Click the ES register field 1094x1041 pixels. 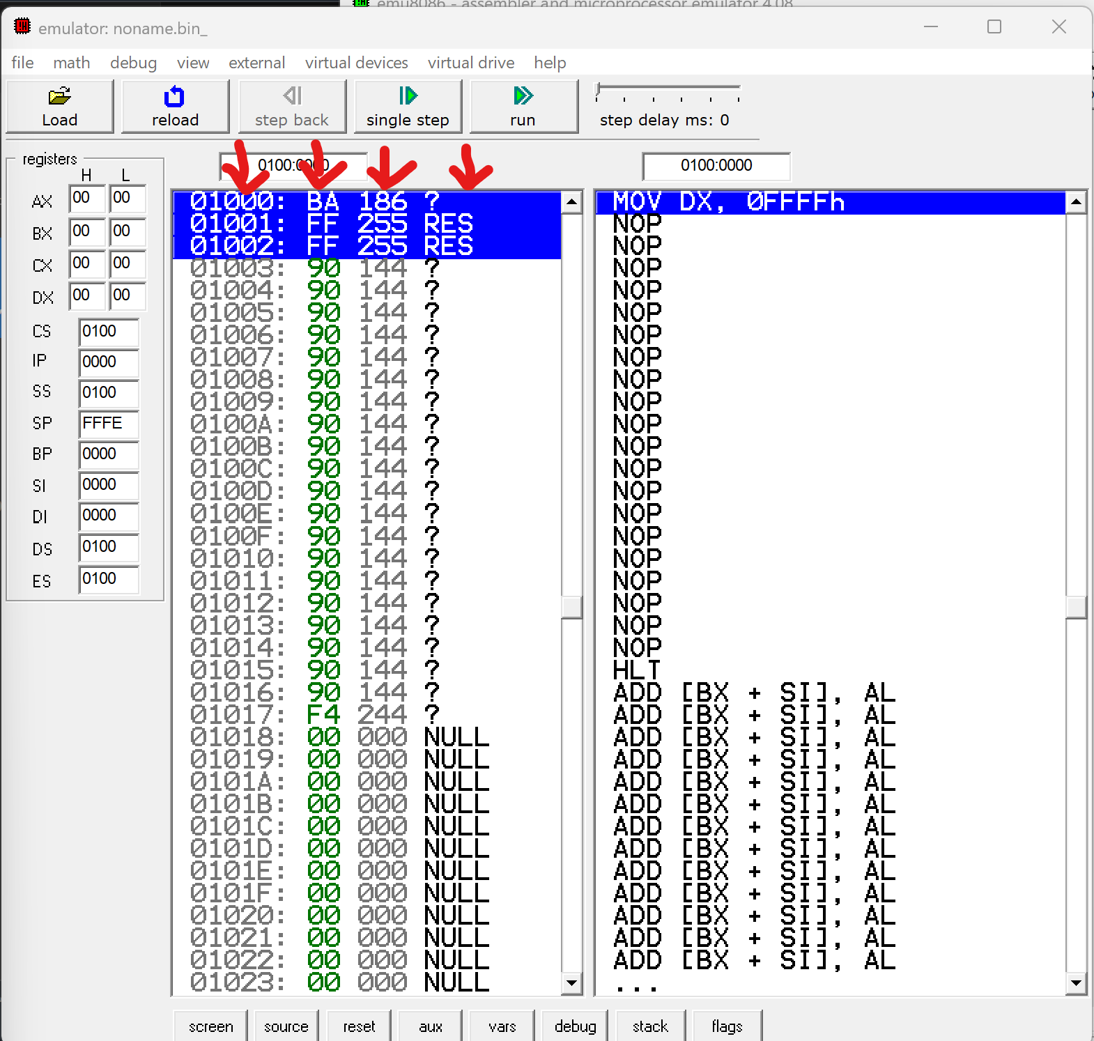109,579
